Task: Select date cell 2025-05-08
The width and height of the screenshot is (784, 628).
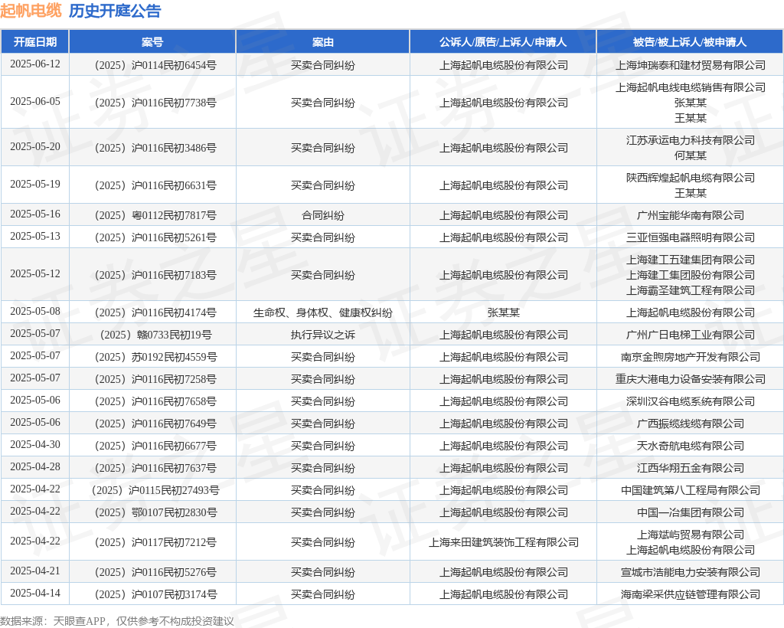Action: tap(35, 312)
